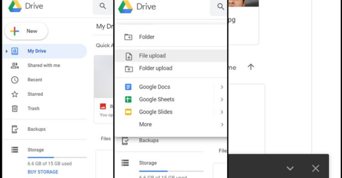Expand the More submenu arrow
342x178 pixels.
(222, 125)
